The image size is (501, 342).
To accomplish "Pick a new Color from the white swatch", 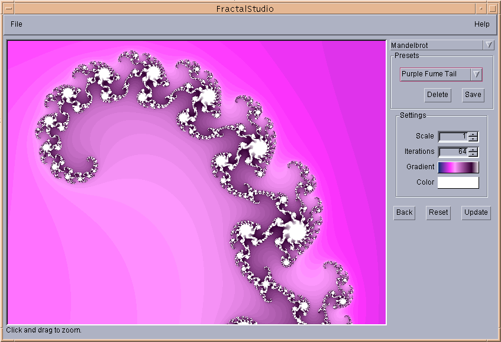I will [x=458, y=182].
